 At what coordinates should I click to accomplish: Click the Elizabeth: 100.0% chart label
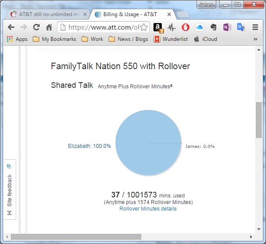[x=89, y=146]
